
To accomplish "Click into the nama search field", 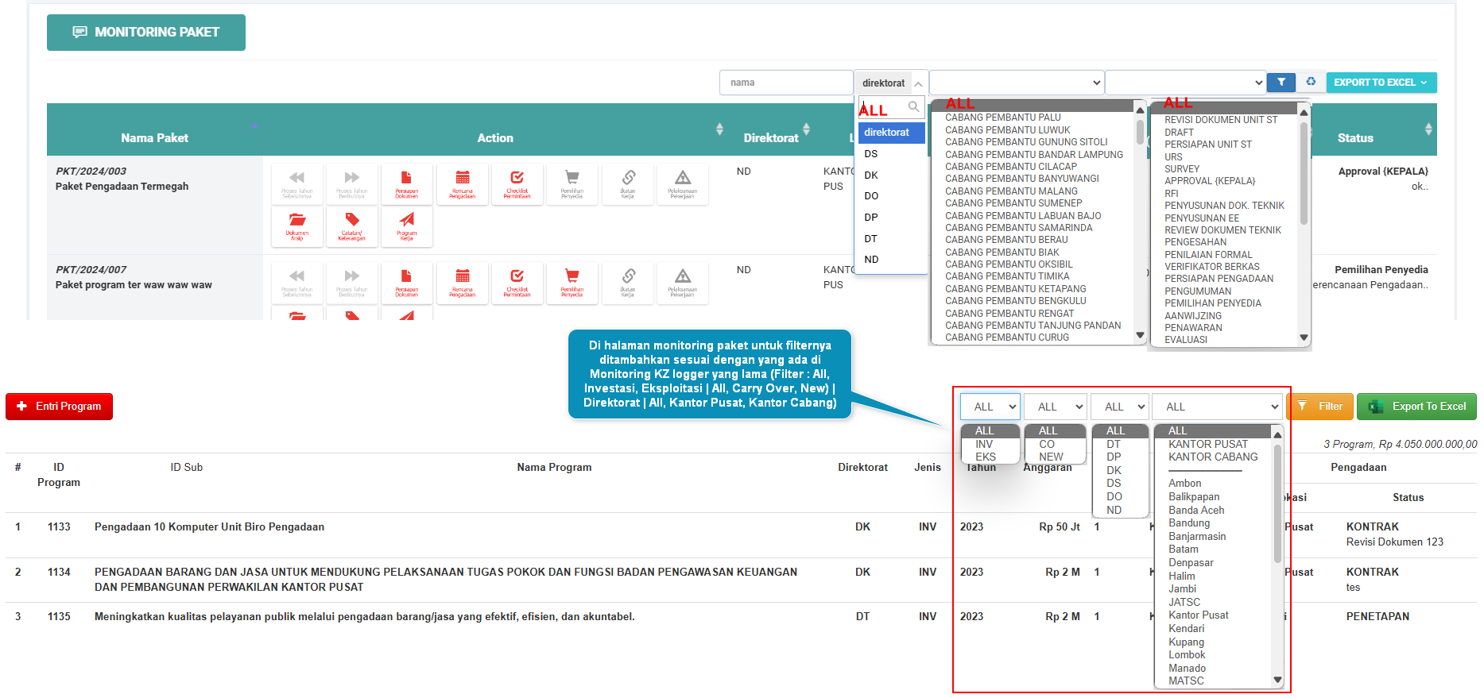I will tap(785, 83).
